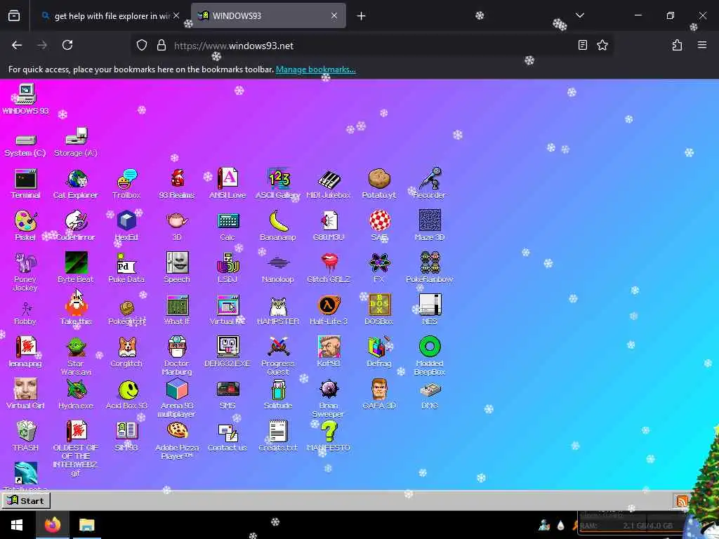
Task: Open Acid Box 93 smiley icon
Action: pyautogui.click(x=126, y=394)
